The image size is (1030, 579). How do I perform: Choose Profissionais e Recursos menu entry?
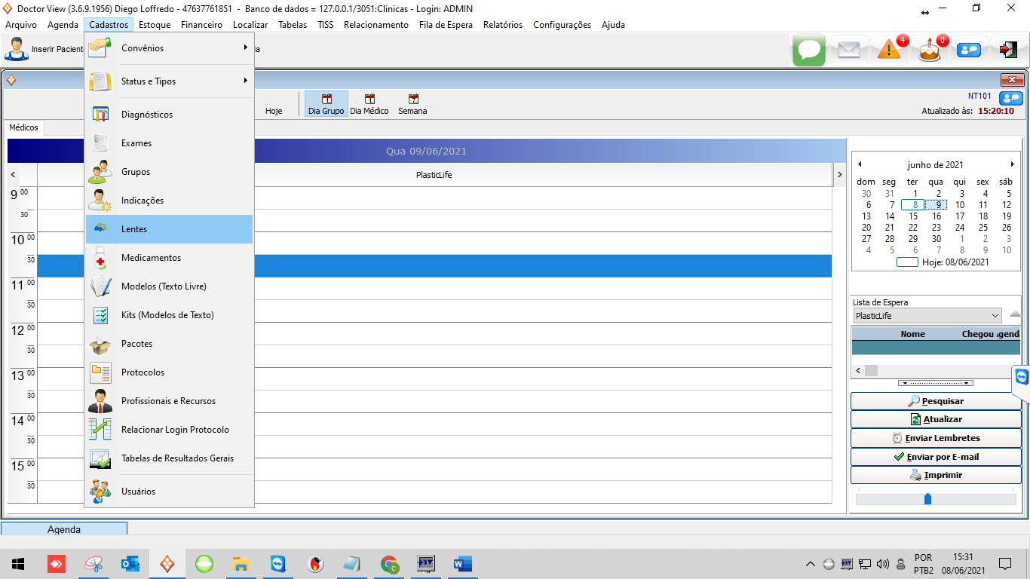click(x=169, y=401)
